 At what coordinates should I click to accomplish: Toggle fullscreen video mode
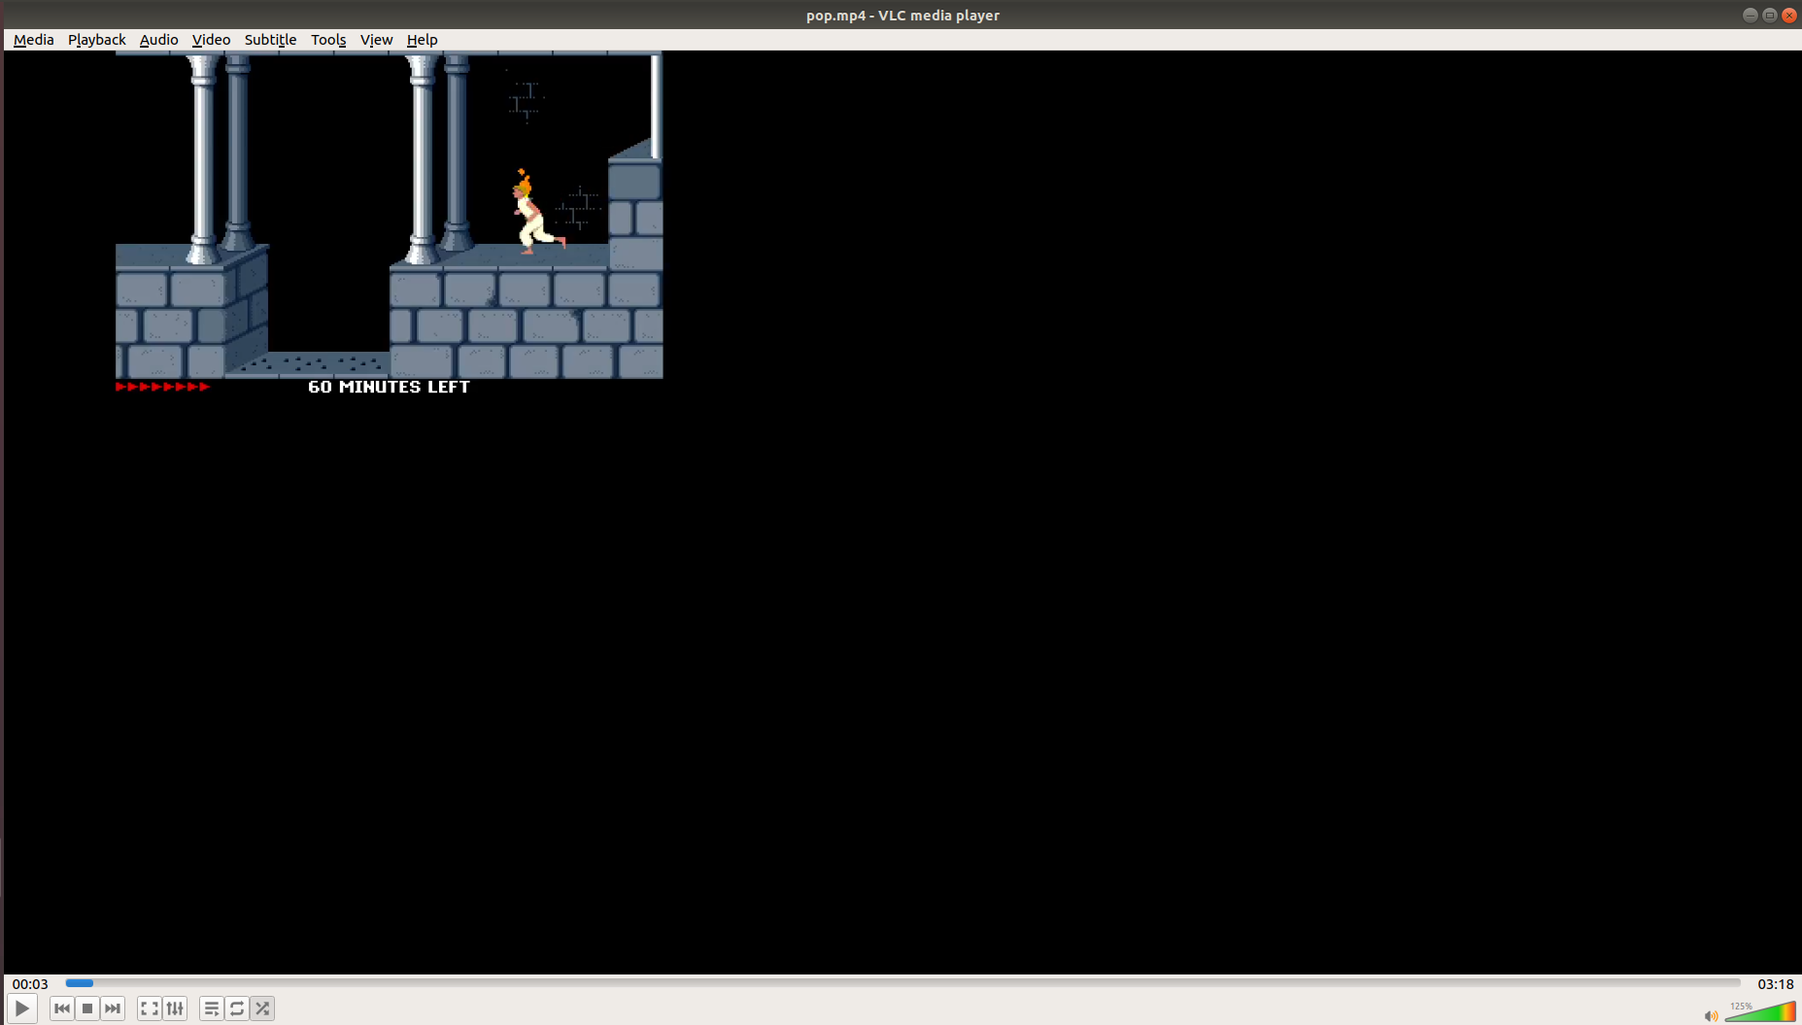(x=149, y=1008)
